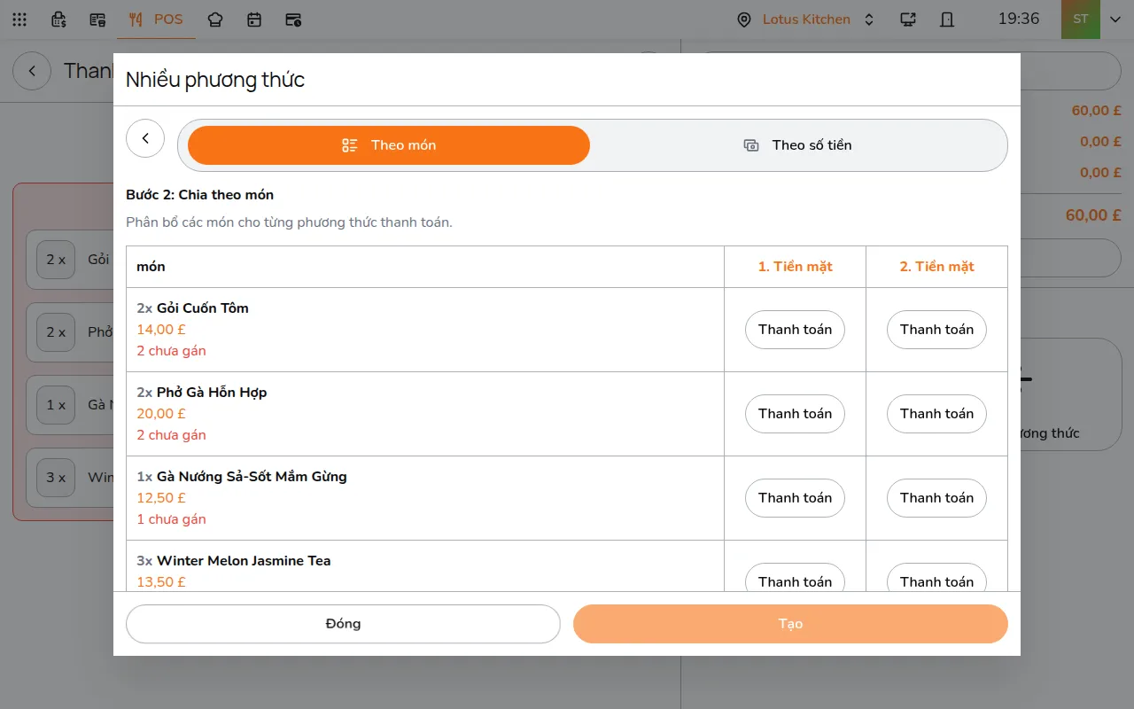The image size is (1134, 709).
Task: Switch to Theo số tiền tab
Action: (x=797, y=145)
